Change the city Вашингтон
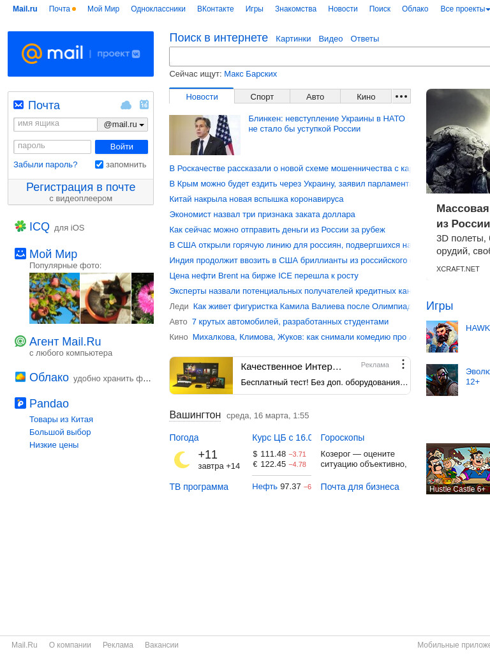The width and height of the screenshot is (490, 654). (195, 415)
